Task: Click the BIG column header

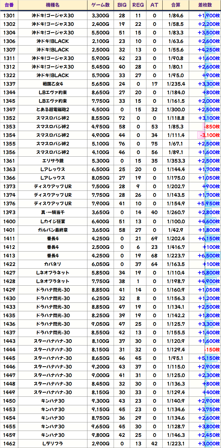Action: pos(122,5)
